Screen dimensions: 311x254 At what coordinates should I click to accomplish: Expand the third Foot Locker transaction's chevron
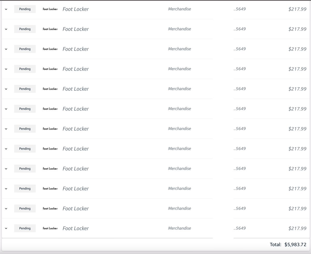click(x=6, y=49)
